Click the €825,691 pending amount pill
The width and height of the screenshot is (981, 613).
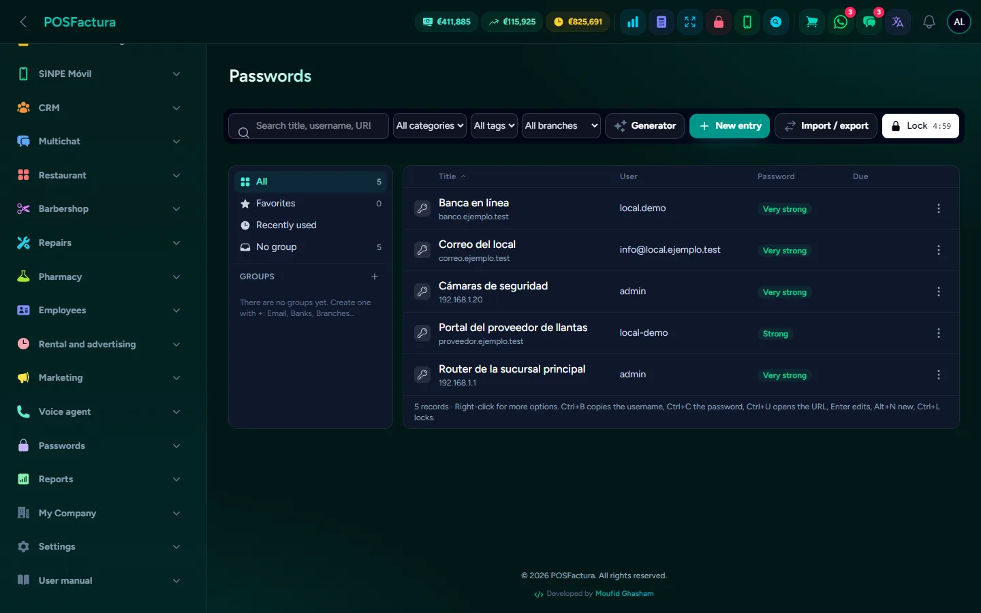578,22
